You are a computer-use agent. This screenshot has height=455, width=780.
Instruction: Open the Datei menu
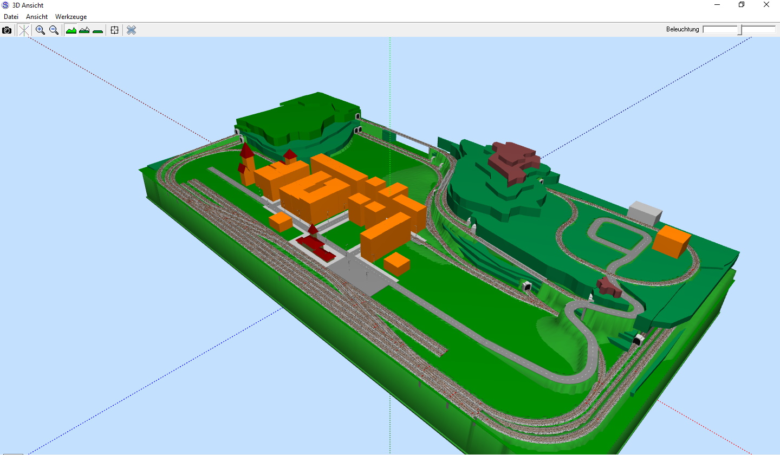tap(11, 17)
